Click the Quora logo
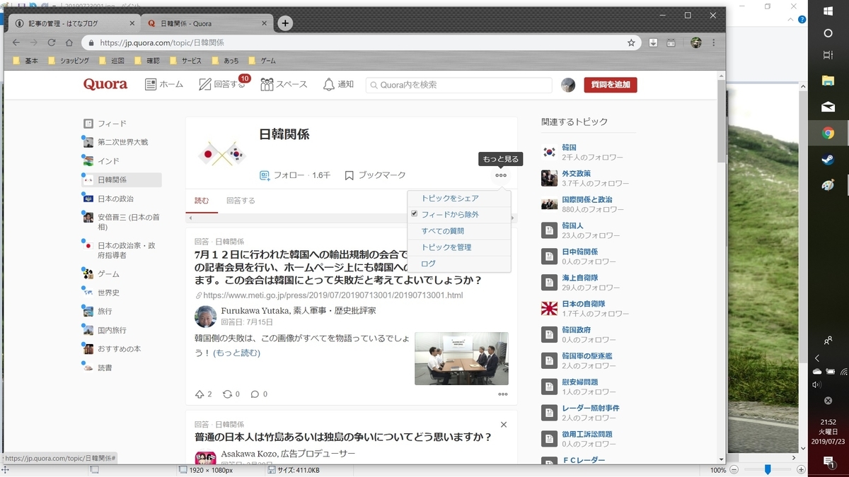This screenshot has height=477, width=849. click(105, 84)
